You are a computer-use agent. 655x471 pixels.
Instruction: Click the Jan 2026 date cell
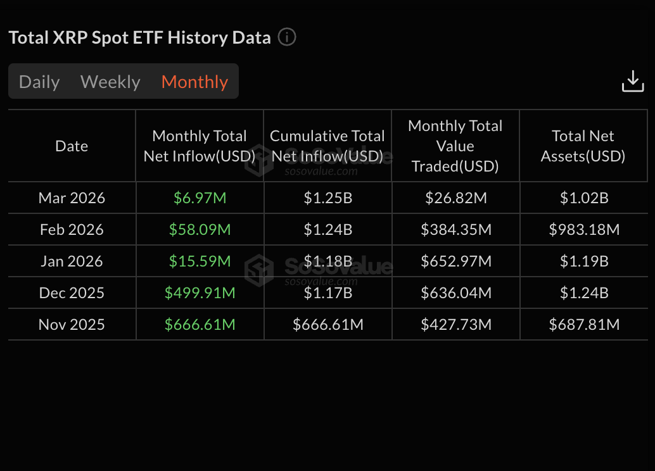tap(71, 261)
